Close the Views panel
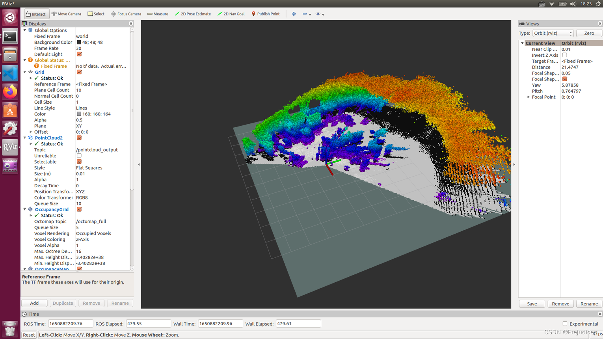 [x=600, y=24]
